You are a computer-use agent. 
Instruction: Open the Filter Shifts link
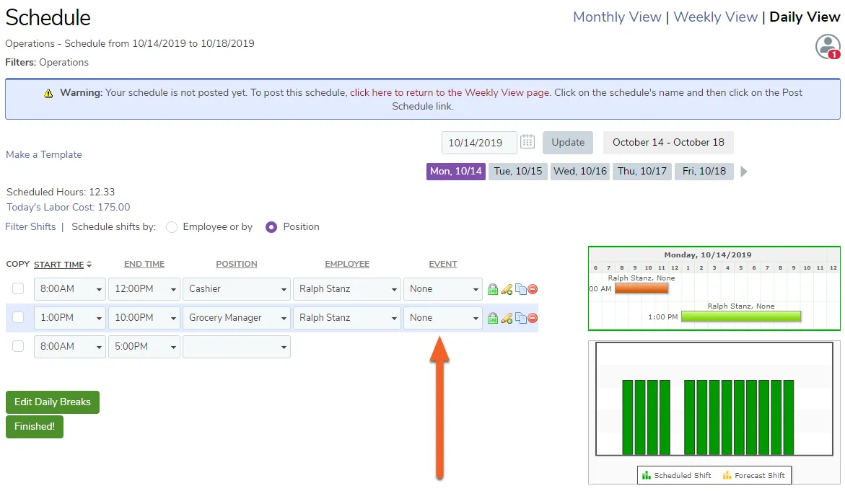point(30,226)
